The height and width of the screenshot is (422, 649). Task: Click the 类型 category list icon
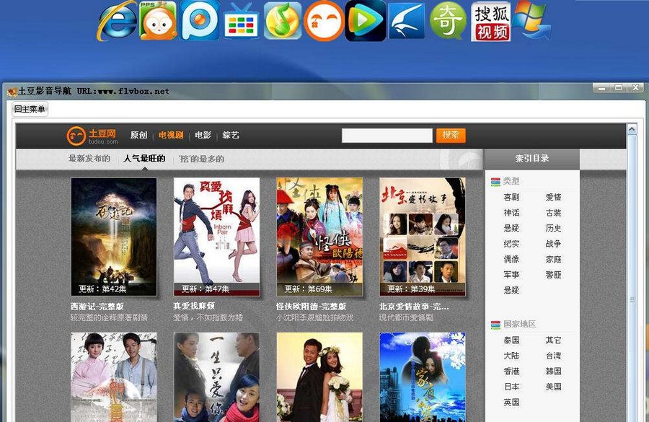pyautogui.click(x=495, y=181)
